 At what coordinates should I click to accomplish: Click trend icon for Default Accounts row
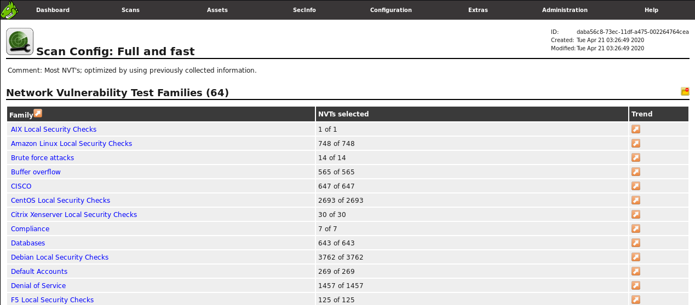636,271
